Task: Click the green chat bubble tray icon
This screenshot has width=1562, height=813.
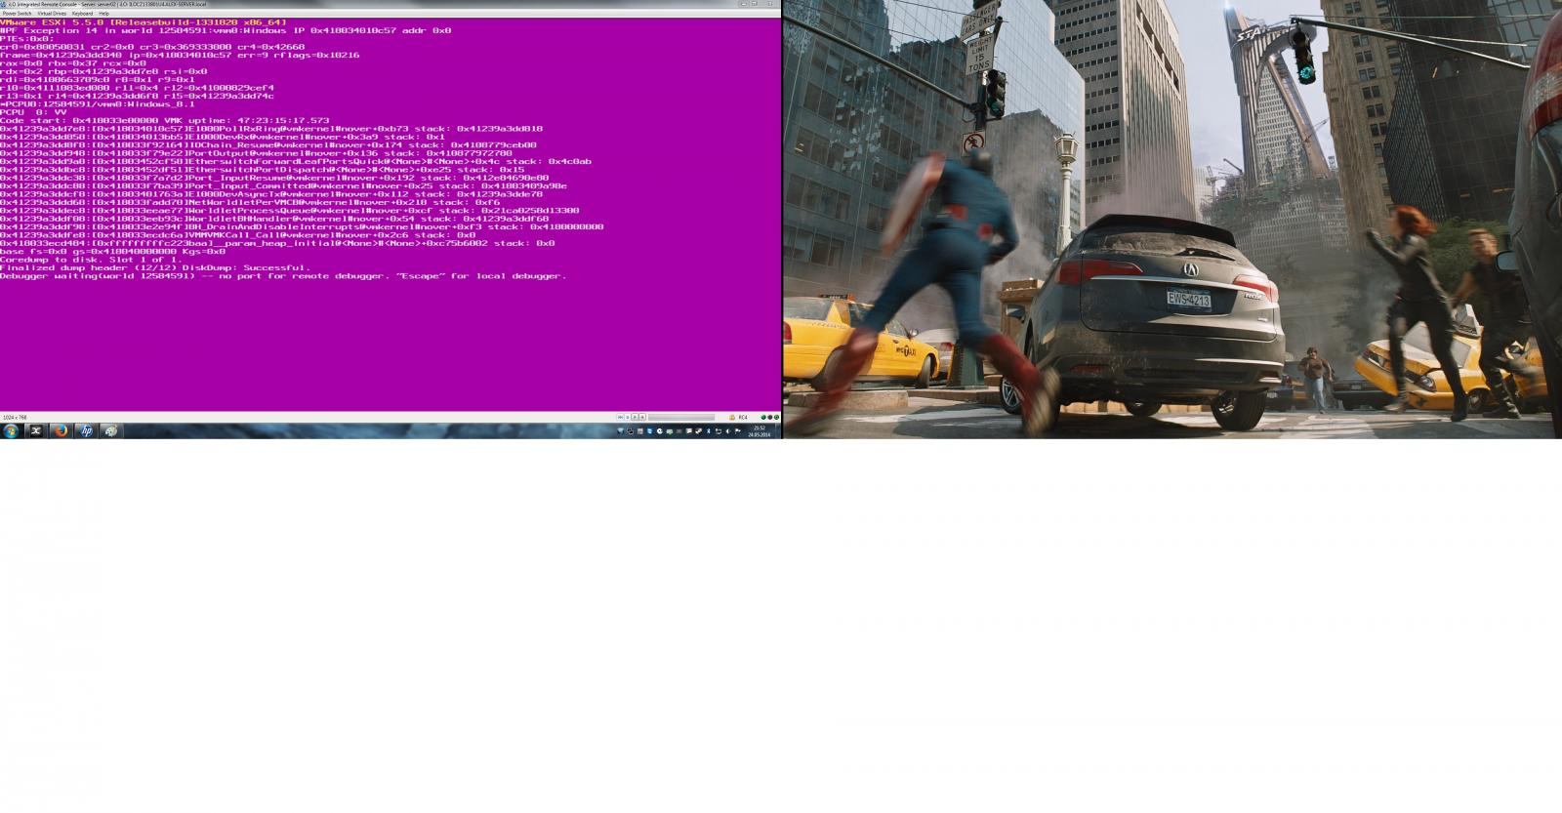Action: point(670,431)
